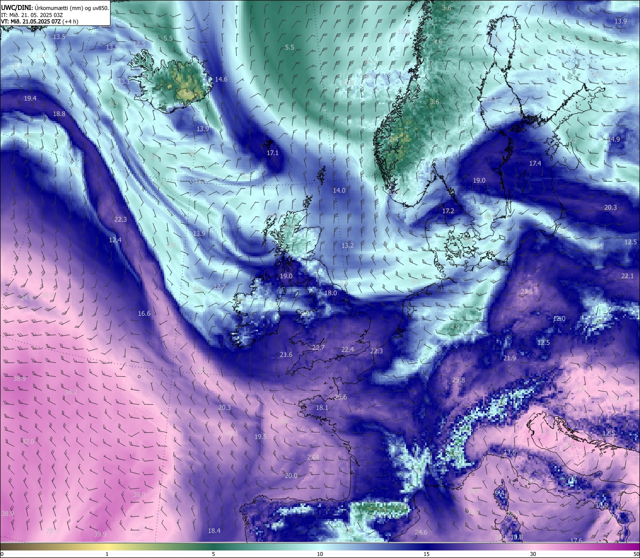Click the 20.0 value on the map
The height and width of the screenshot is (558, 640).
291,476
